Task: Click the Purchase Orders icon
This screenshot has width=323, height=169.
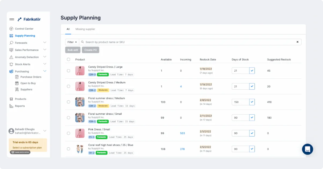Action: coord(17,77)
